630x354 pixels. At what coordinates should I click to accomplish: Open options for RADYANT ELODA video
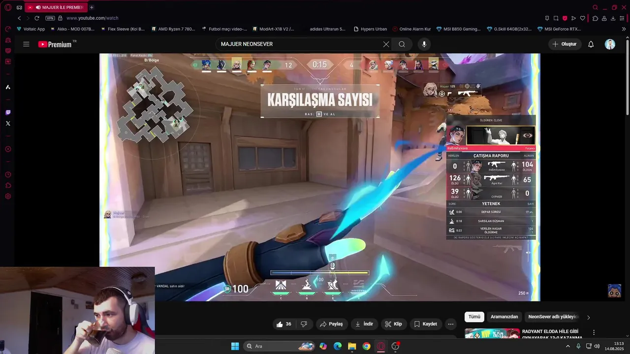(x=594, y=332)
